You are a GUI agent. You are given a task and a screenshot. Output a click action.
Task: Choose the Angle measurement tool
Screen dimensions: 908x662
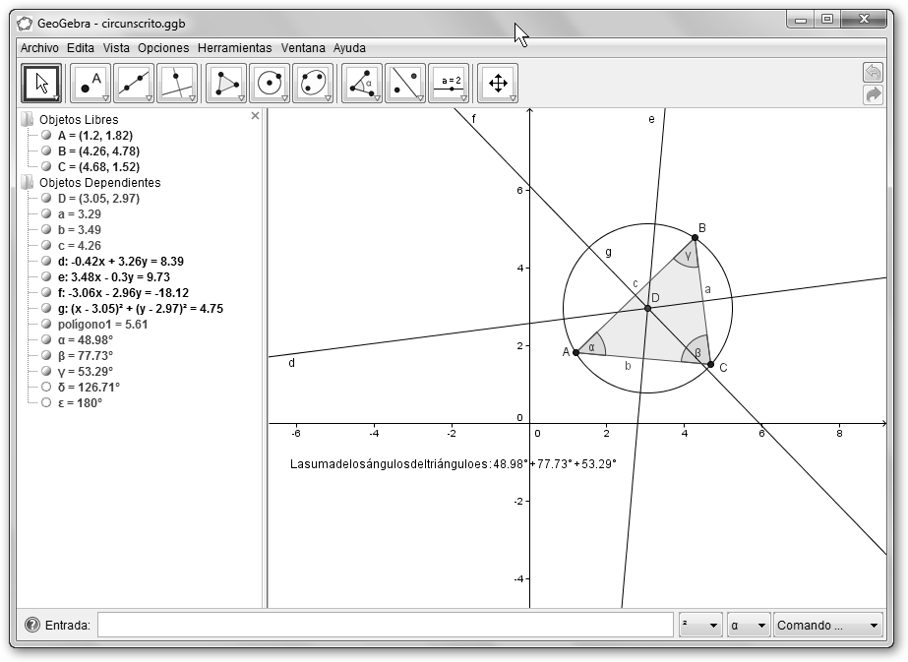(x=362, y=84)
